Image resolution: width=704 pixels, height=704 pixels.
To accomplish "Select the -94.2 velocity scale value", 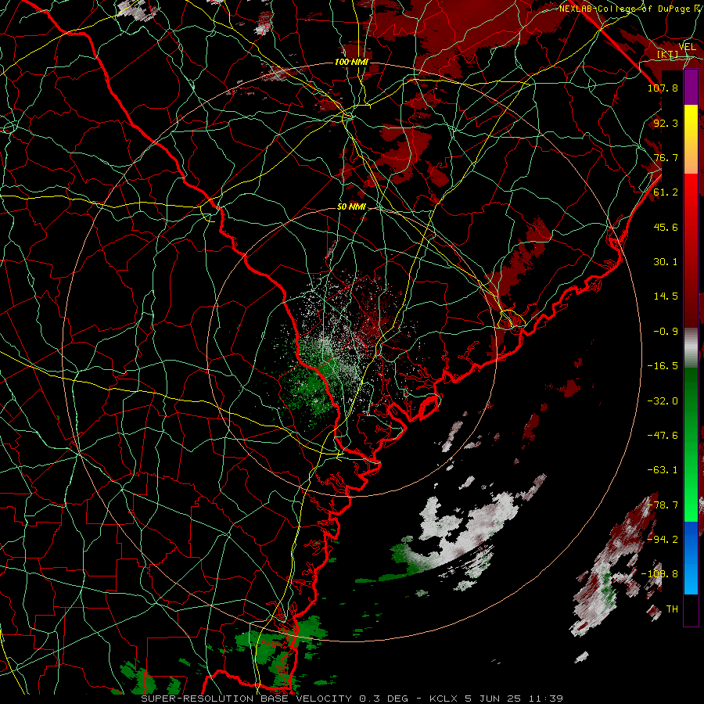I will (x=663, y=539).
